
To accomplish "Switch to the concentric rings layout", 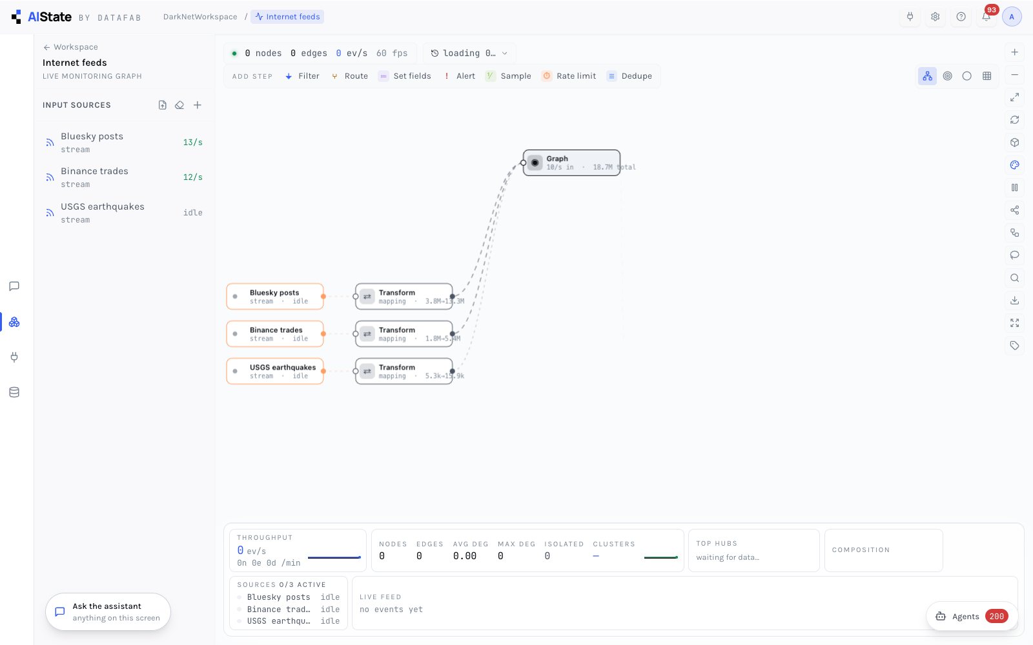I will coord(947,76).
